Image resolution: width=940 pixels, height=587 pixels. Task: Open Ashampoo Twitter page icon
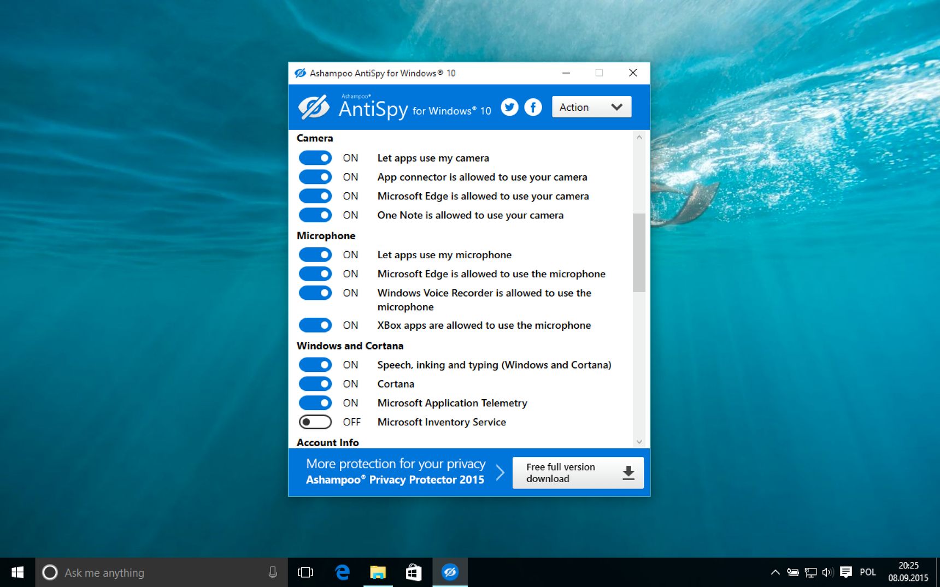509,107
